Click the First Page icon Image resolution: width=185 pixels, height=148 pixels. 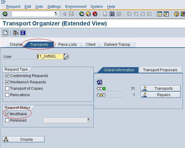129,14
